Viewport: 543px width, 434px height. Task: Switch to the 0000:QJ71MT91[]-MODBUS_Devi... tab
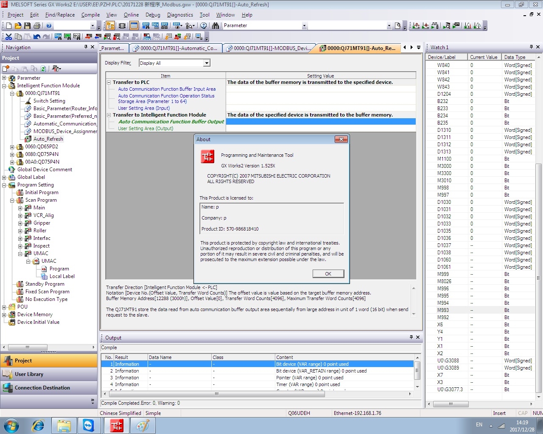[269, 48]
